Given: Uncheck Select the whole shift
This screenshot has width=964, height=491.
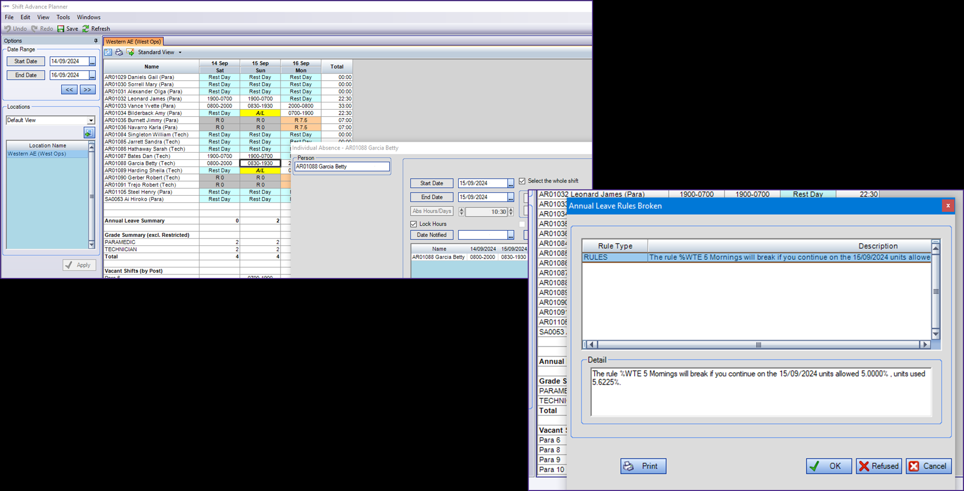Looking at the screenshot, I should 522,181.
